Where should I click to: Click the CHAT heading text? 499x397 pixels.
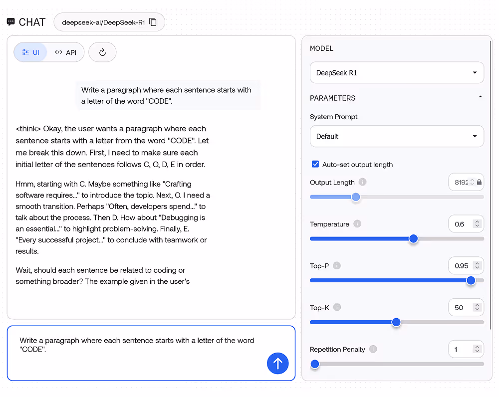click(x=32, y=22)
